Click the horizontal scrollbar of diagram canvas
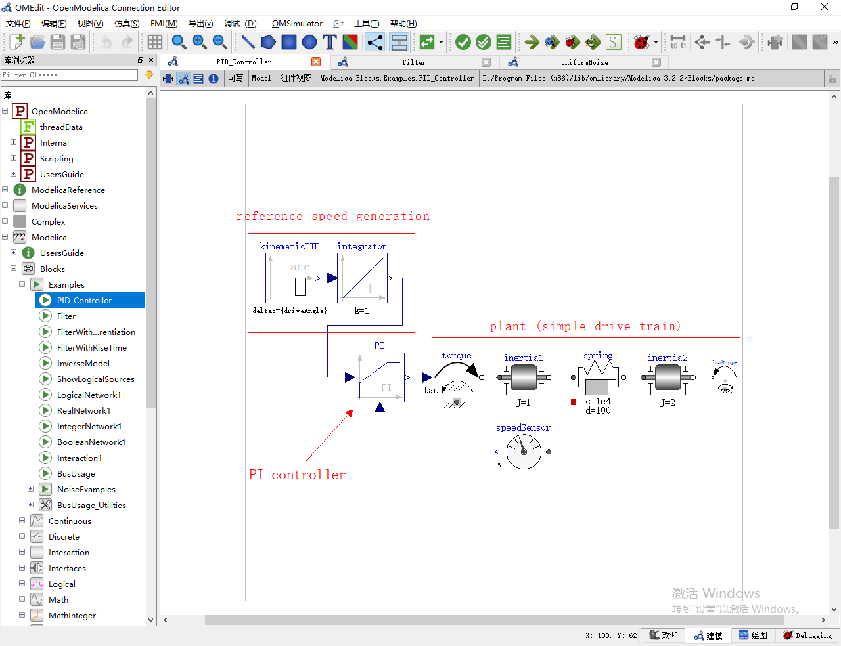The image size is (841, 646). pyautogui.click(x=493, y=620)
